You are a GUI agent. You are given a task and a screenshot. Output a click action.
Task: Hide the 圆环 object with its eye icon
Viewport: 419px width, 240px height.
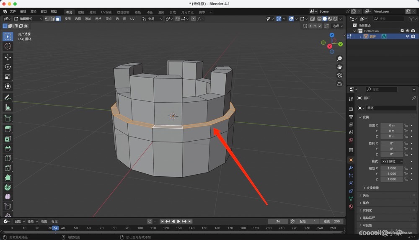point(407,36)
